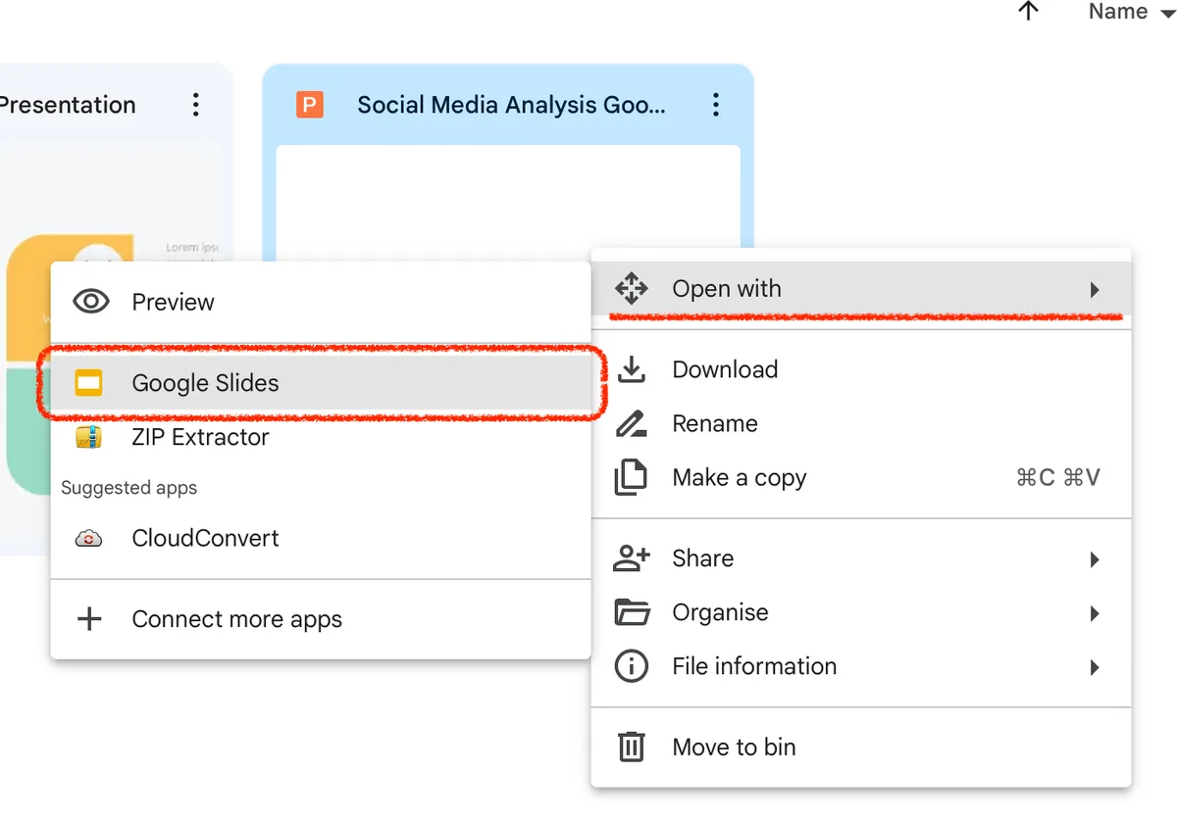1177x821 pixels.
Task: Click the Make a copy icon
Action: pos(631,478)
